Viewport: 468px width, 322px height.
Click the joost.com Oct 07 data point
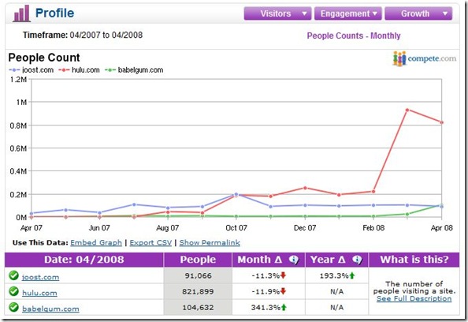[x=236, y=194]
